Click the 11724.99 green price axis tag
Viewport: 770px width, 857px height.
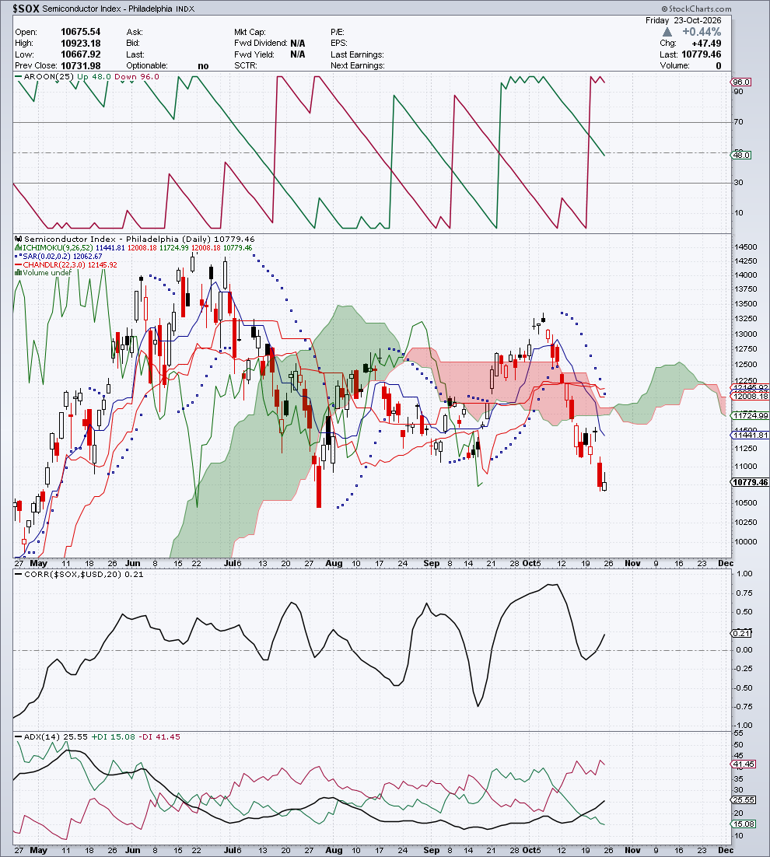pyautogui.click(x=750, y=415)
